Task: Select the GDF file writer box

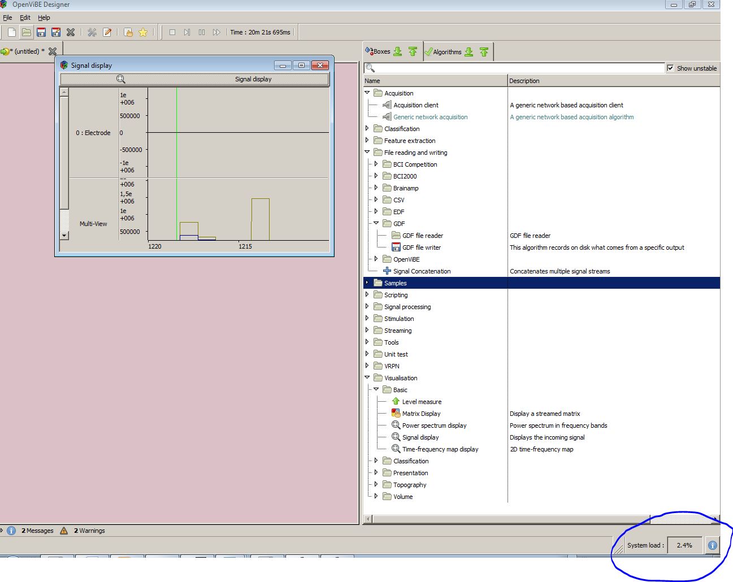Action: pyautogui.click(x=421, y=247)
